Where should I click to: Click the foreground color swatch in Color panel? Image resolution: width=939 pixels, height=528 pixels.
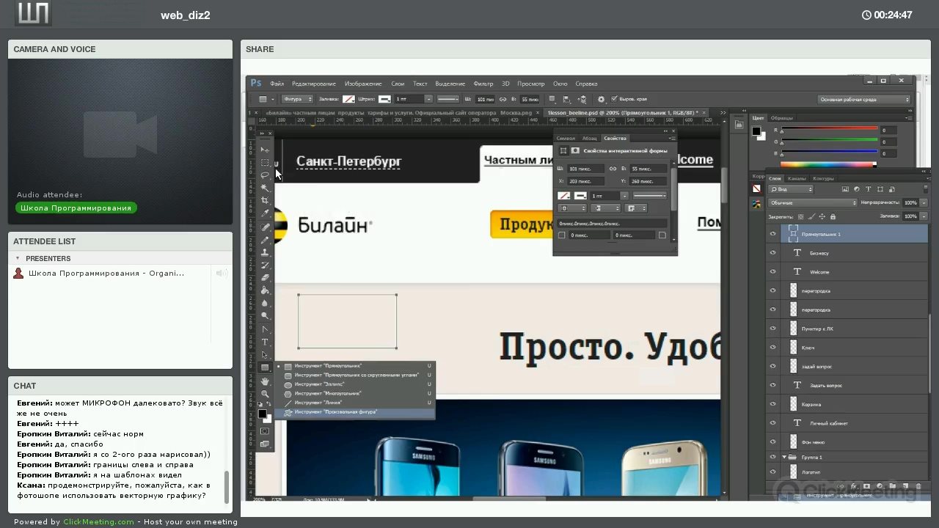click(x=756, y=131)
